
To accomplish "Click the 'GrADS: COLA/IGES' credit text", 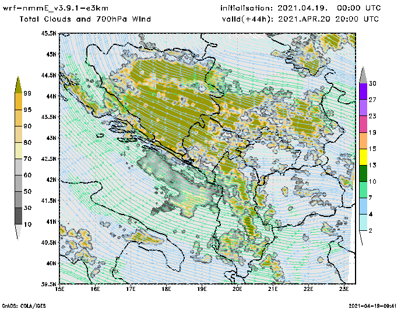I will tap(24, 306).
